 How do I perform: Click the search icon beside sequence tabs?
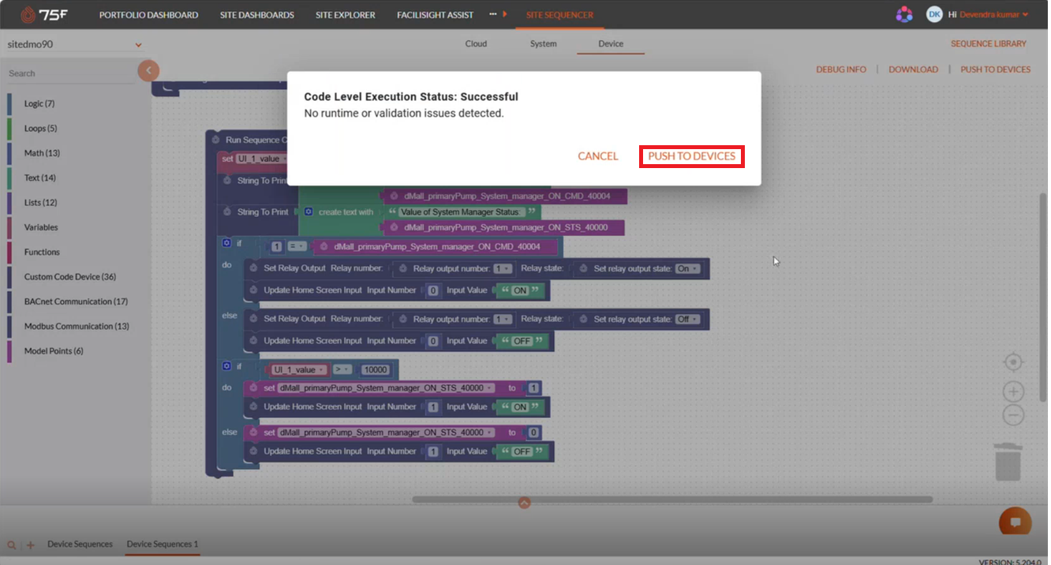pos(12,544)
